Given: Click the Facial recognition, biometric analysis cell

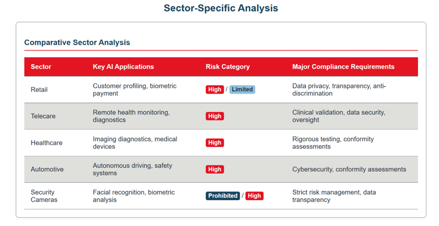Looking at the screenshot, I should [x=134, y=196].
